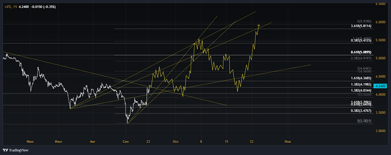Click the Июн date label on time axis
391x155 pixels.
tap(30, 142)
